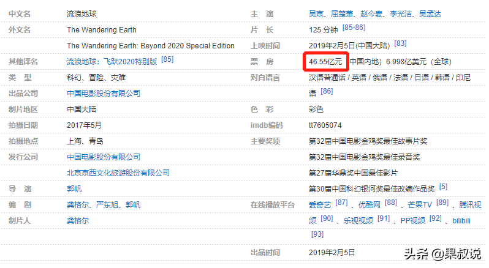
Task: Open the 屈楚萧 actor link
Action: [342, 14]
